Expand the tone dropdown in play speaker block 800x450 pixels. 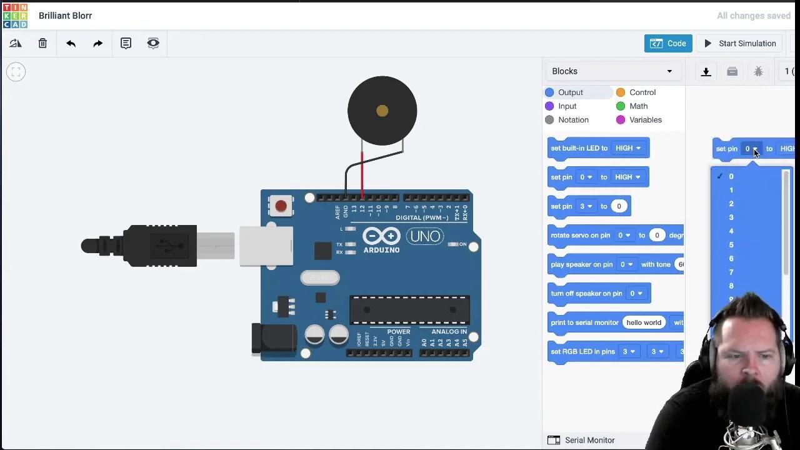[681, 264]
